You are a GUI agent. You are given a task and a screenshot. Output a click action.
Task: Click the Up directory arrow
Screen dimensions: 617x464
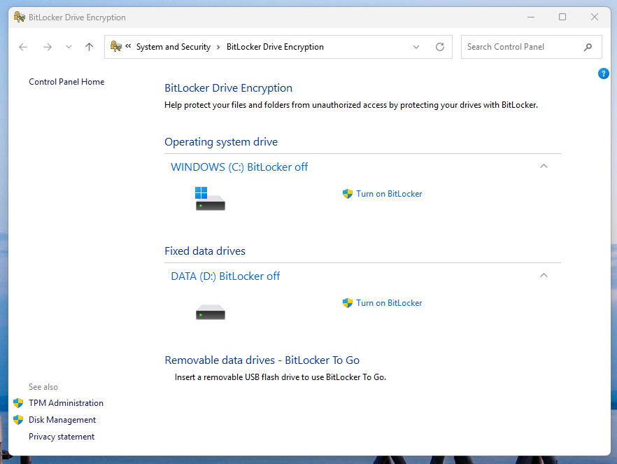(x=89, y=47)
